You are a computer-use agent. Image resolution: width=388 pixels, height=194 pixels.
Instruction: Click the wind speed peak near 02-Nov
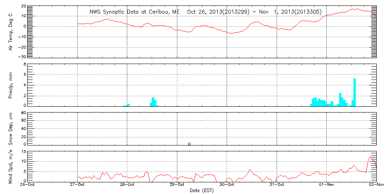pos(370,157)
